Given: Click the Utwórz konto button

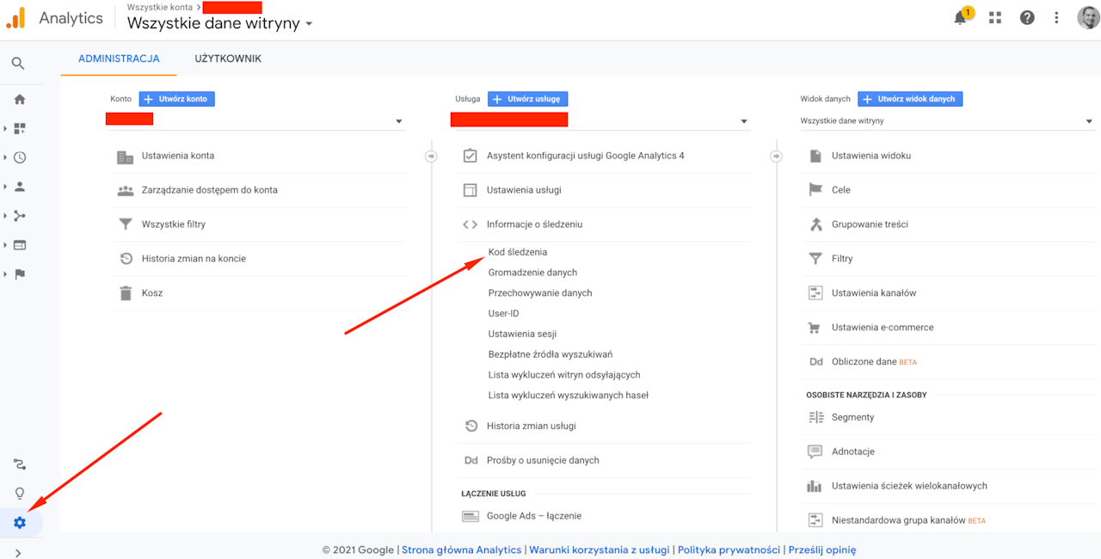Looking at the screenshot, I should [x=177, y=99].
